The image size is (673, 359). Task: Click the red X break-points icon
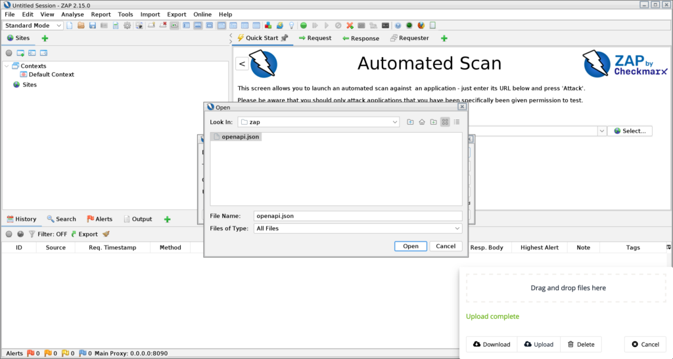pos(350,26)
